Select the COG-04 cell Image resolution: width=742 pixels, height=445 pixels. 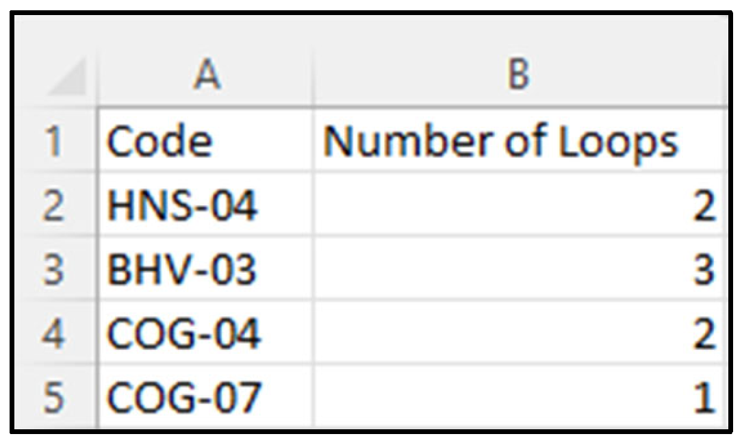click(205, 333)
